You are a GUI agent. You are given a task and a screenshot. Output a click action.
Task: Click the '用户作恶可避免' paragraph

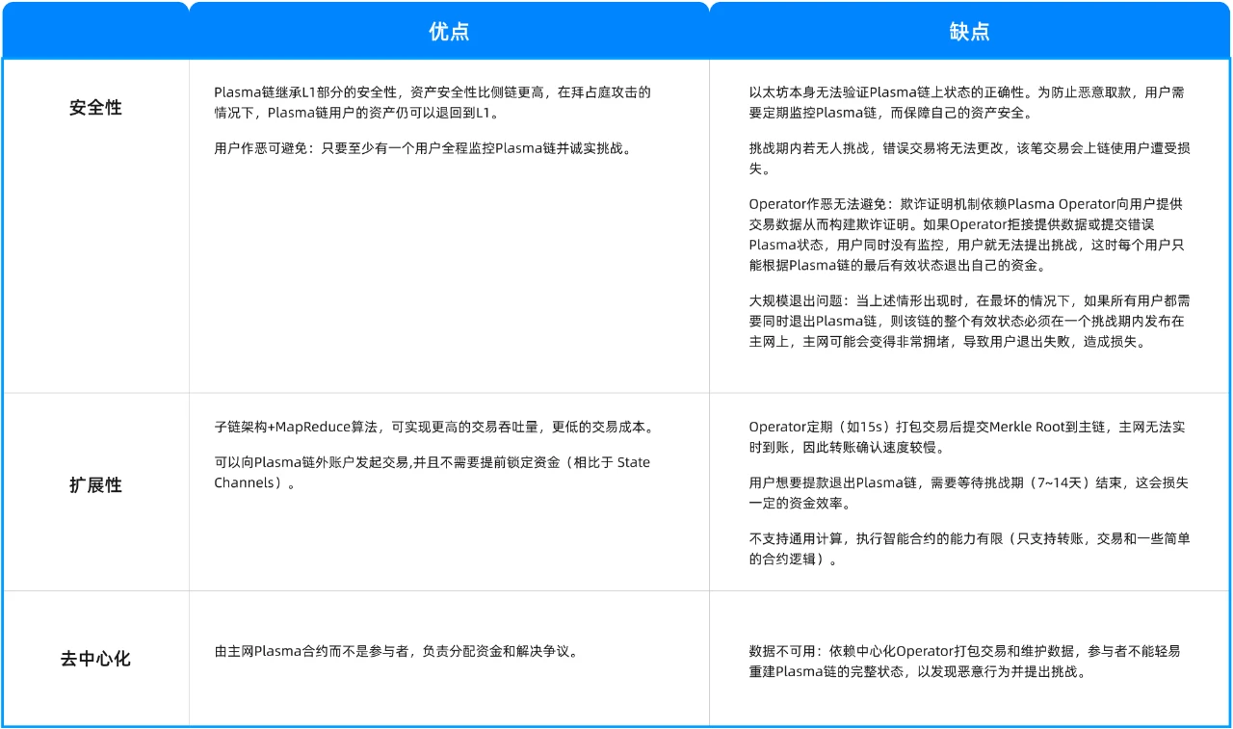pos(424,148)
